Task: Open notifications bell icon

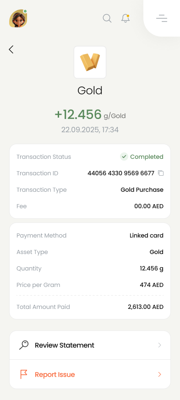Action: point(125,18)
